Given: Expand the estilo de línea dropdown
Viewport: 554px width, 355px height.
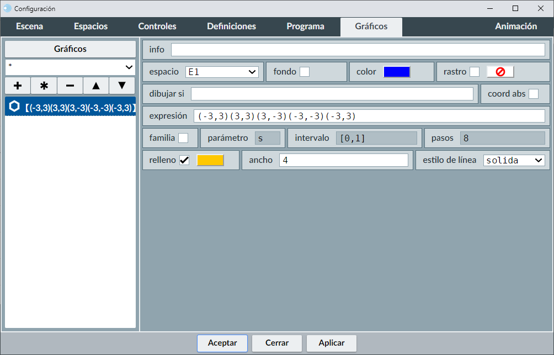Looking at the screenshot, I should click(514, 160).
